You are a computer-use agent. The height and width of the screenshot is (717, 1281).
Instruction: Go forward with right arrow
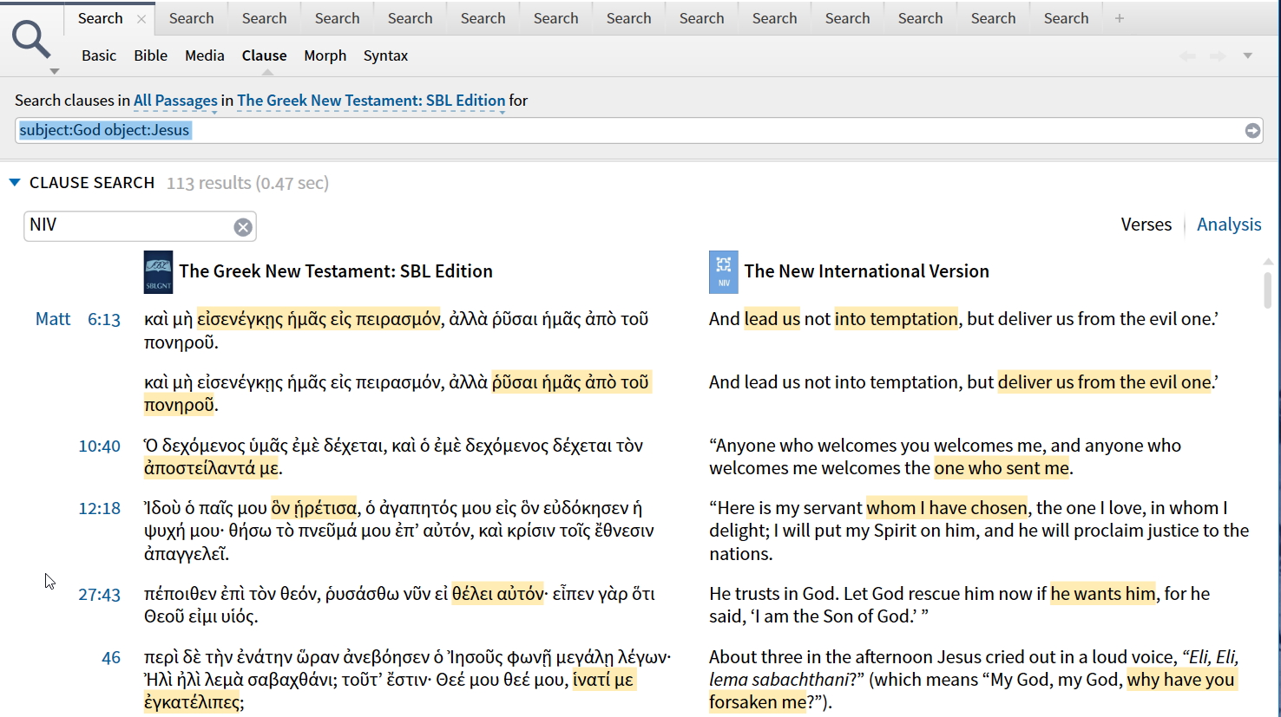tap(1219, 56)
